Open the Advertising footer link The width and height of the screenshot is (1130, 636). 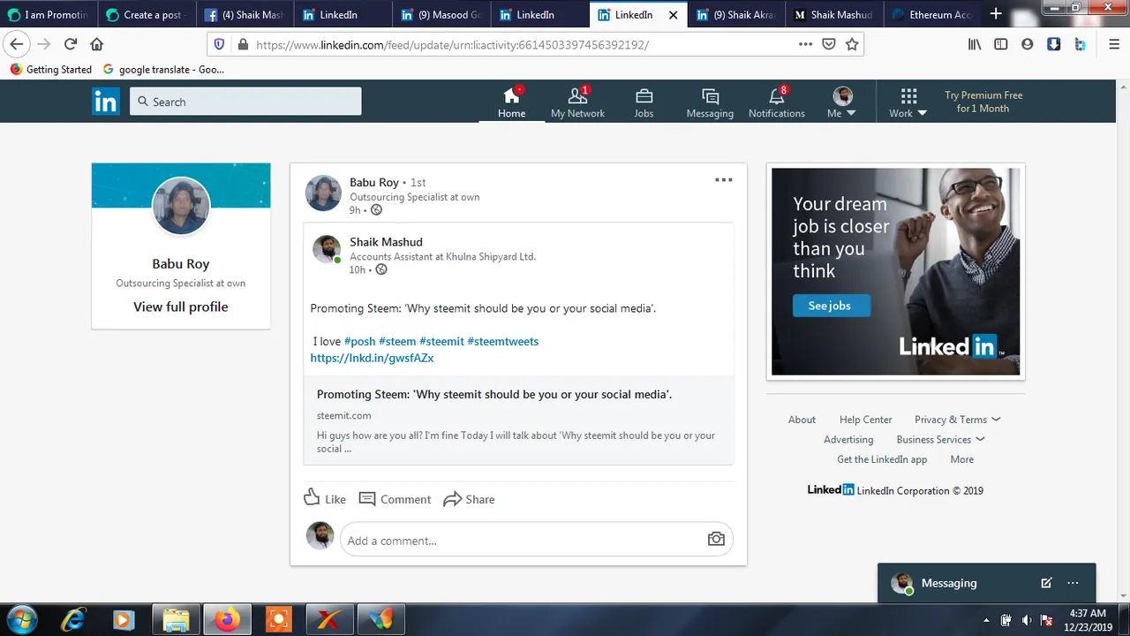(x=848, y=439)
